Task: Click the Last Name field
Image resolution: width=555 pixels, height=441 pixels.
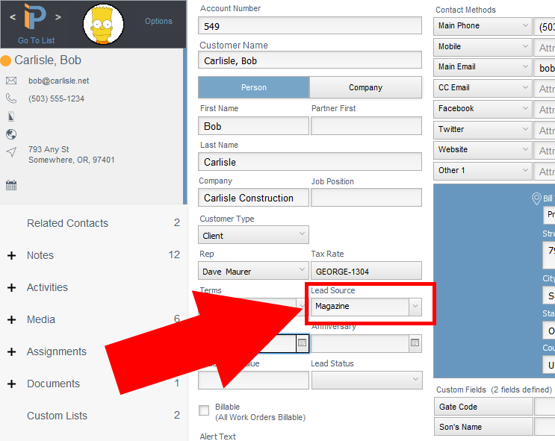Action: point(310,162)
